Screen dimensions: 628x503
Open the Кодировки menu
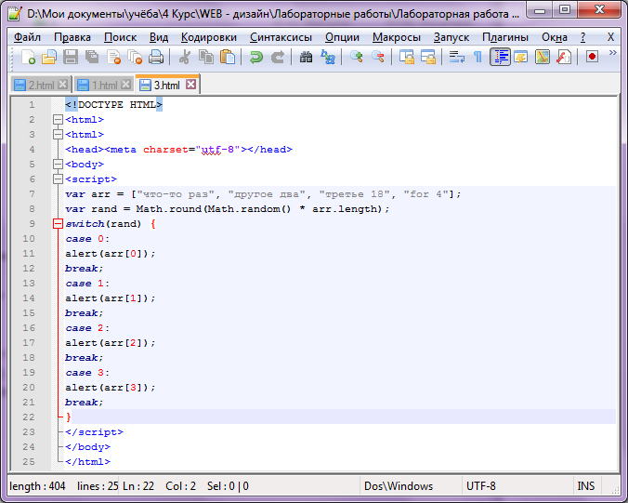tap(209, 37)
